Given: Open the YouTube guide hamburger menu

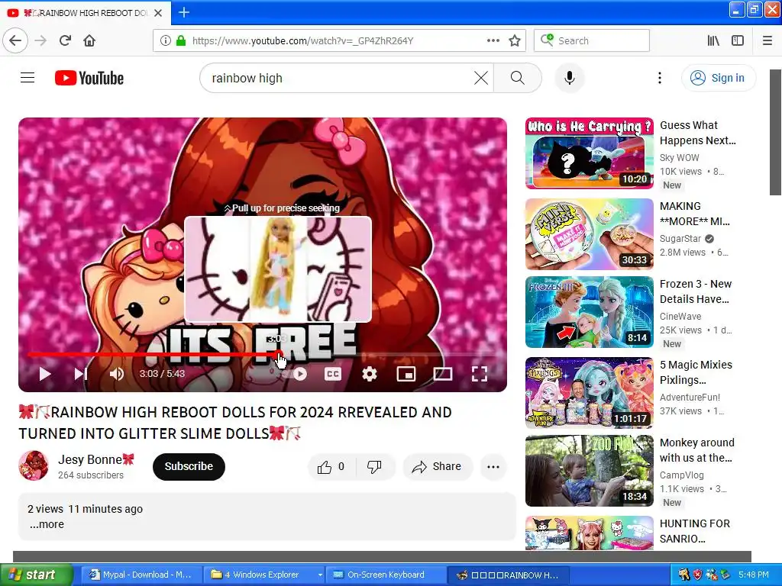Looking at the screenshot, I should point(27,78).
